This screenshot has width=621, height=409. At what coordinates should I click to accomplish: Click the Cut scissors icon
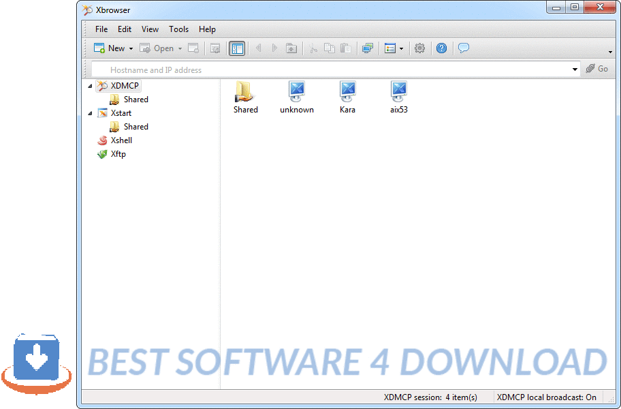coord(313,48)
